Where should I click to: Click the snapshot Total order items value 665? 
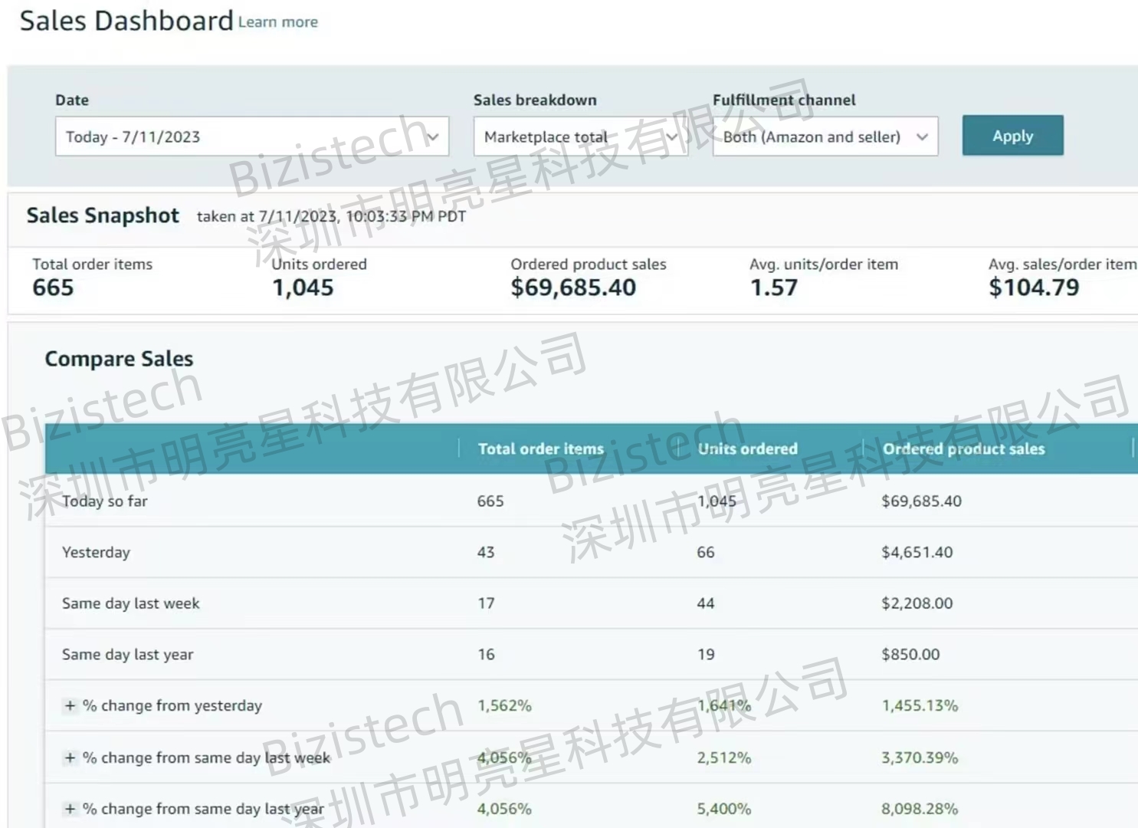pos(53,287)
